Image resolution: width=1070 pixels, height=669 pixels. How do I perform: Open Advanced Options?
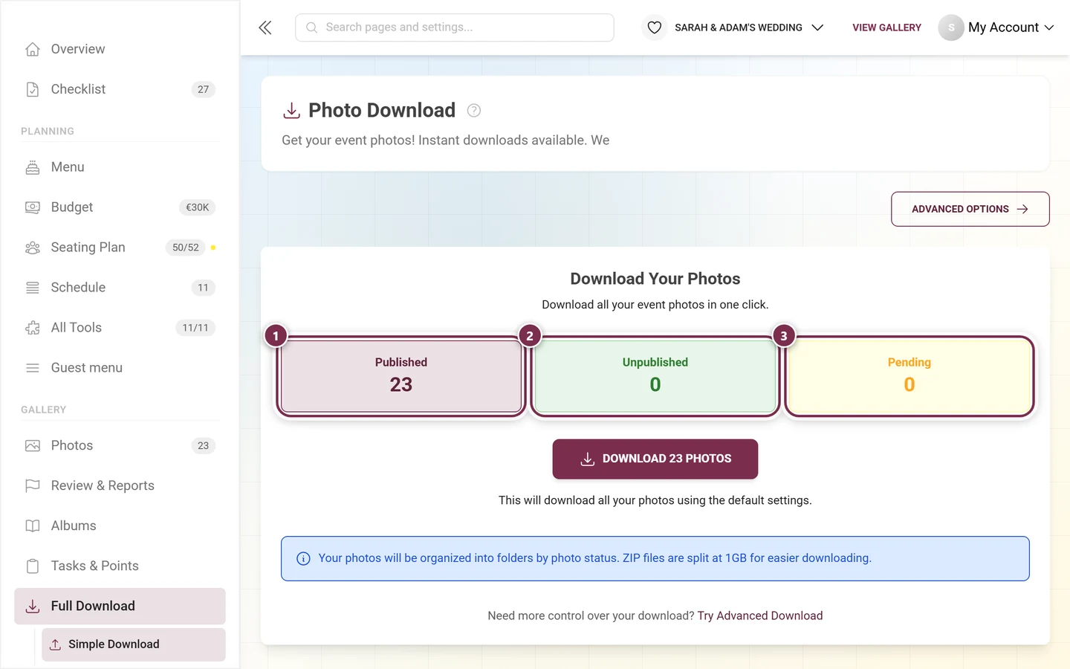tap(970, 209)
